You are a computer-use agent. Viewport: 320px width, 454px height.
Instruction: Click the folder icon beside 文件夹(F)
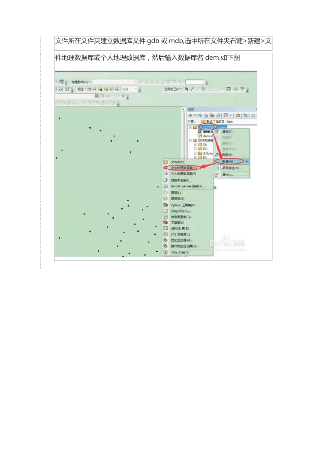click(x=165, y=162)
